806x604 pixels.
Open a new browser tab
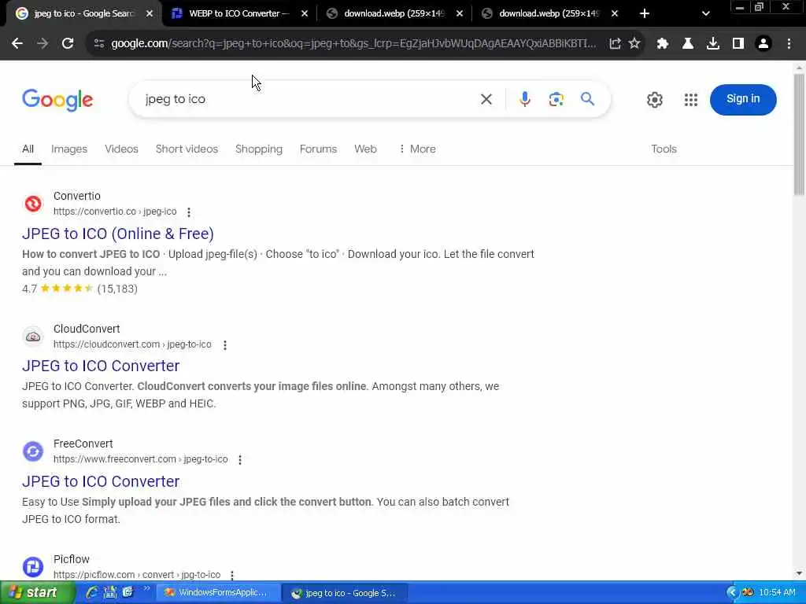pos(645,14)
